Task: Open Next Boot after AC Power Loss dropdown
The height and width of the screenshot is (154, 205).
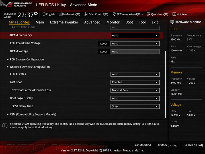Action: [x=135, y=90]
